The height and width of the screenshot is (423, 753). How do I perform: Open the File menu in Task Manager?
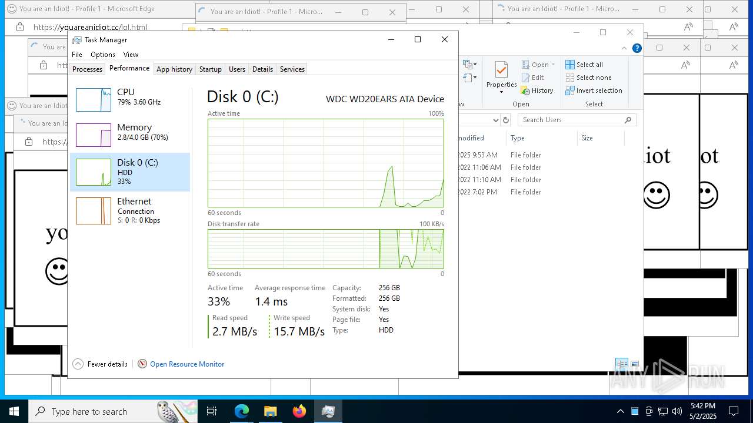coord(77,55)
